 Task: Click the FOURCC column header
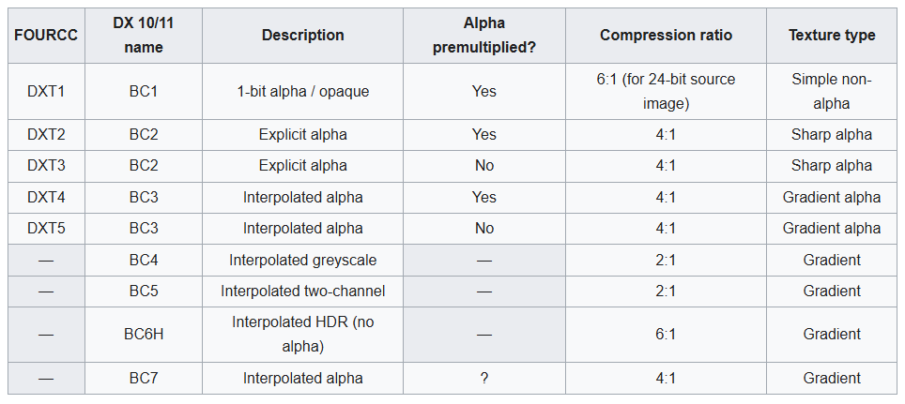point(46,36)
